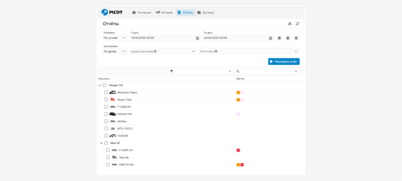Click the red label swatch for Р100РЕ161

click(238, 150)
